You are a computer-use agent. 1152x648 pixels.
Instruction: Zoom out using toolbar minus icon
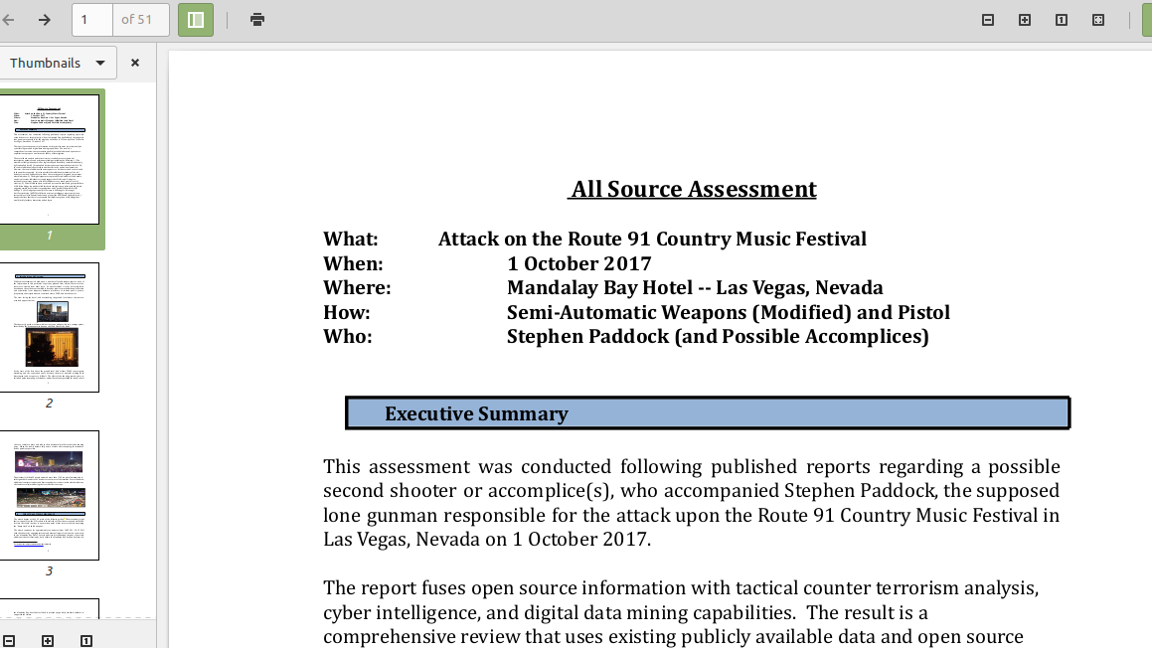coord(988,20)
